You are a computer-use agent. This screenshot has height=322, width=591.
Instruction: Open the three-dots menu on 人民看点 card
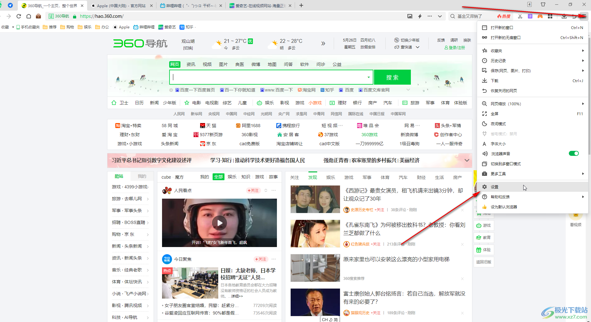(274, 190)
